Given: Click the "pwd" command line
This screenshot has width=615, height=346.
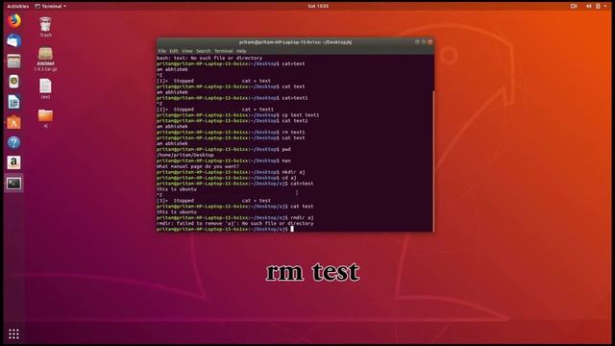Looking at the screenshot, I should click(x=224, y=149).
